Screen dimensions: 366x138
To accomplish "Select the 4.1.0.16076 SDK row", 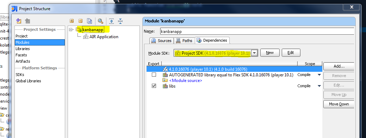I will pyautogui.click(x=234, y=69).
